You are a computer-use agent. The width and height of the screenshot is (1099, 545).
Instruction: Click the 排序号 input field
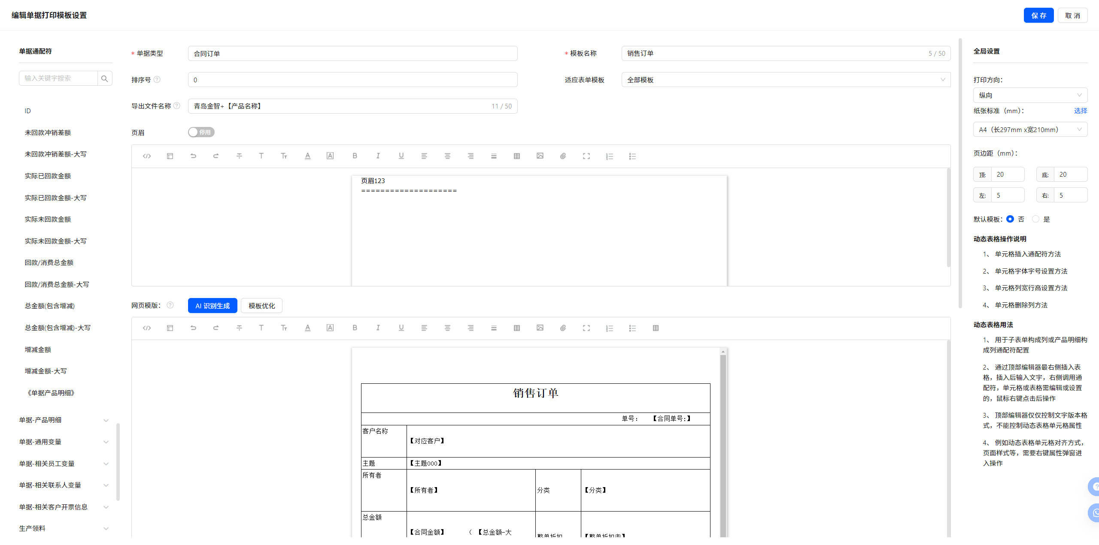(x=352, y=80)
